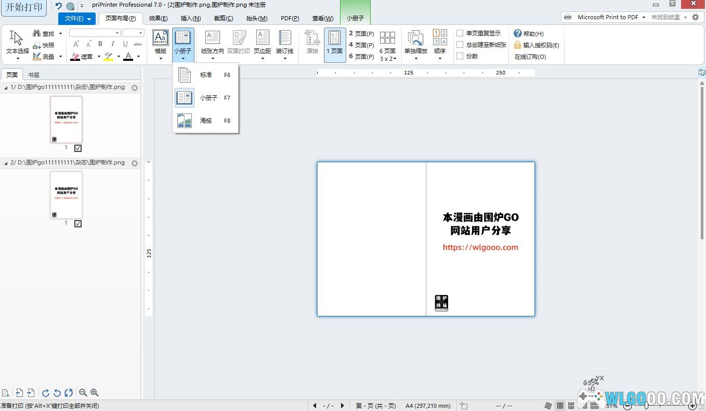This screenshot has width=706, height=411.
Task: Toggle the 份数 copies checkbox
Action: pos(460,56)
